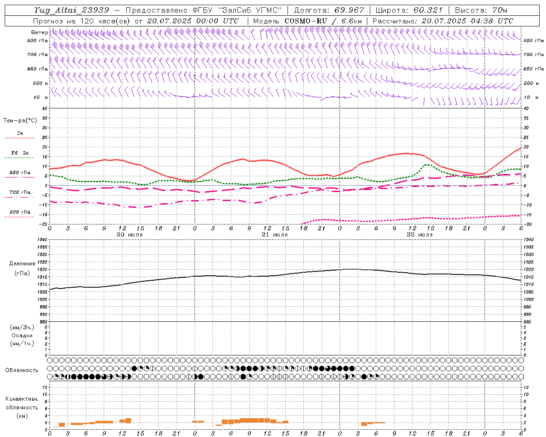This screenshot has width=546, height=437.
Task: Click the Тем-ра(°C) axis title
Action: point(20,120)
